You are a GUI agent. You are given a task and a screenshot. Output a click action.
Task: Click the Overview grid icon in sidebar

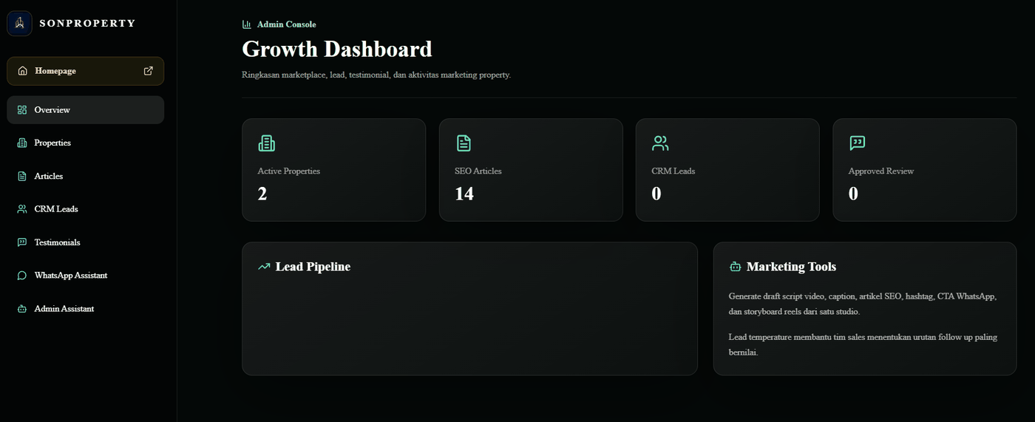point(22,110)
